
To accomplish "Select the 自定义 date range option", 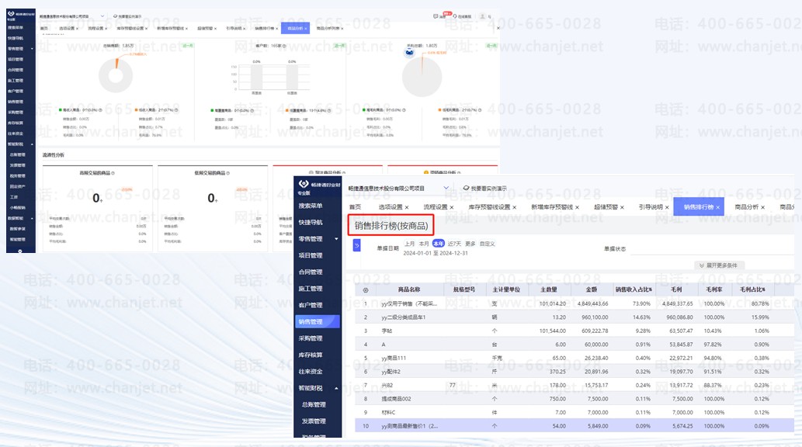I will (x=488, y=244).
